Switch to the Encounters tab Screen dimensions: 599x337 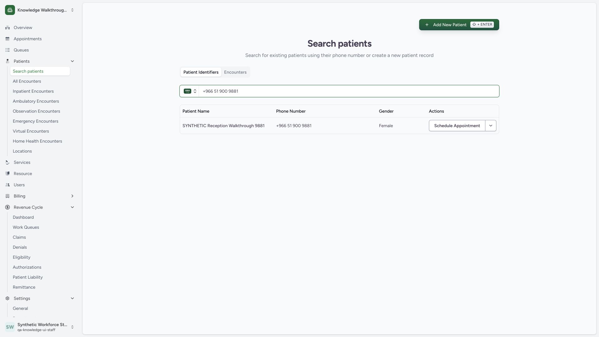(x=235, y=72)
